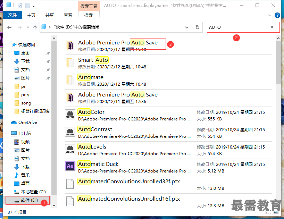The height and width of the screenshot is (219, 284).
Task: Select the Automate folder icon
Action: coord(70,80)
